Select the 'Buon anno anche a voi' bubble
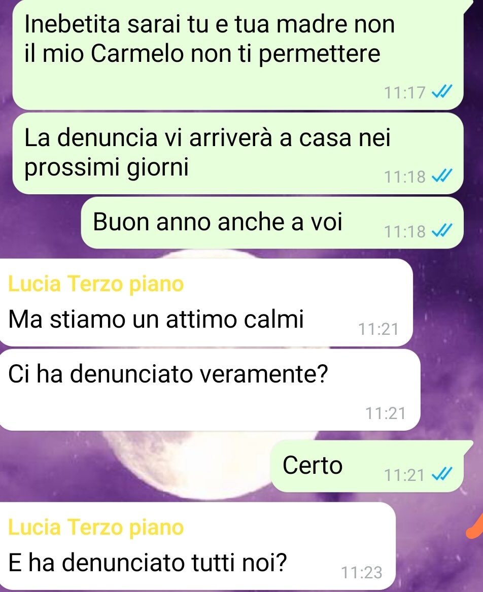483x592 pixels. [272, 223]
